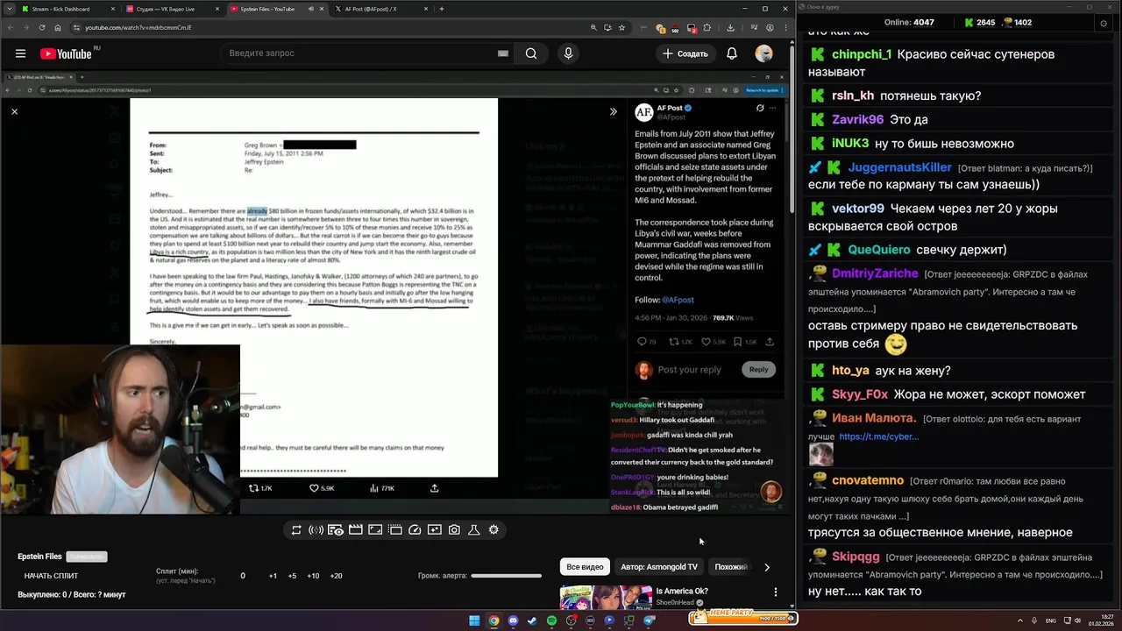Click the add-frame plus icon in the player toolbar
The image size is (1122, 631).
435,530
